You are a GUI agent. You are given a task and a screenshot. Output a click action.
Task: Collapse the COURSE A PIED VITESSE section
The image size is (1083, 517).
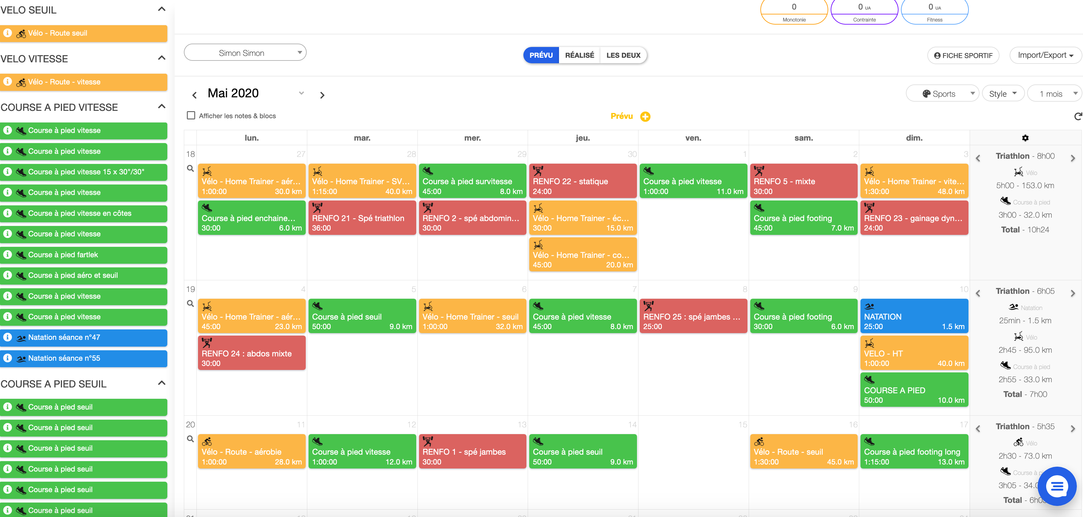[x=161, y=107]
